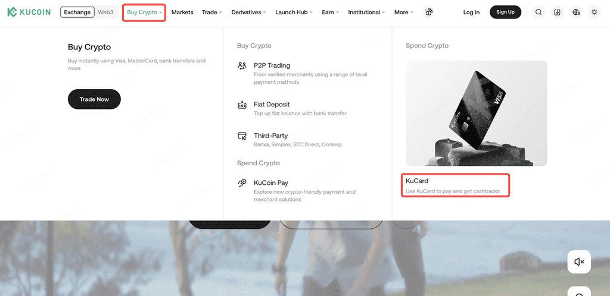Image resolution: width=610 pixels, height=296 pixels.
Task: Click the 'Buy Crypto' panel heading
Action: (x=89, y=48)
